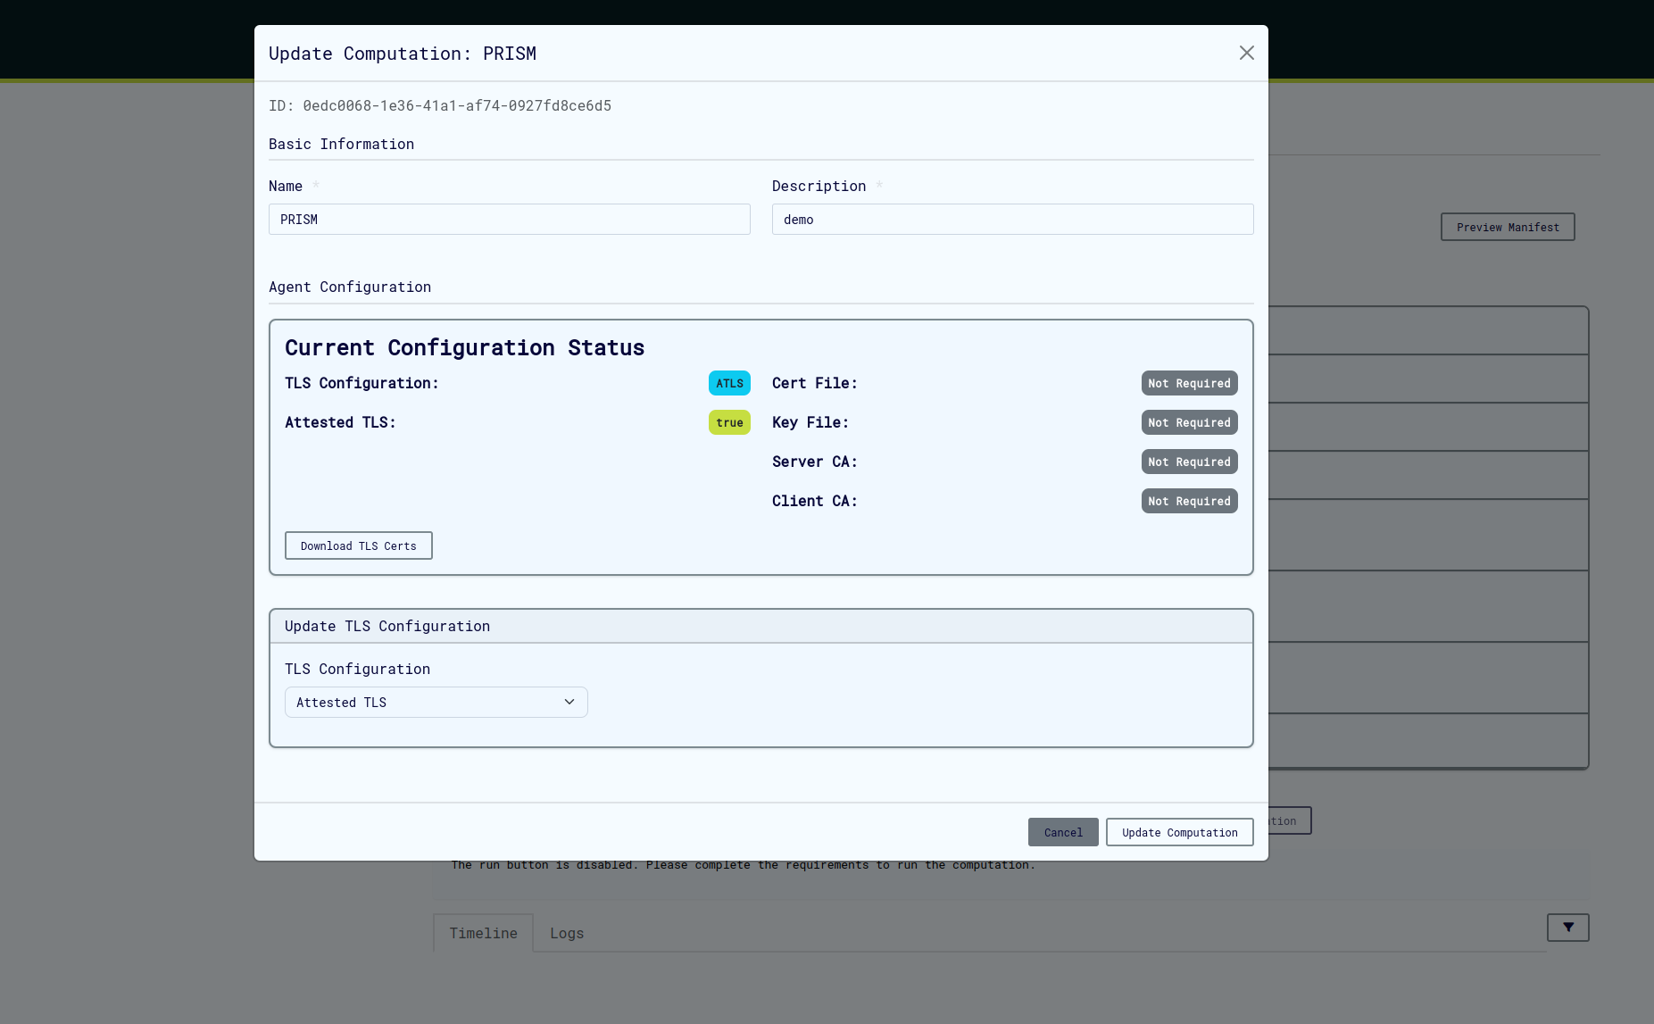The width and height of the screenshot is (1654, 1024).
Task: Click Not Required badge for Client CA
Action: point(1190,501)
